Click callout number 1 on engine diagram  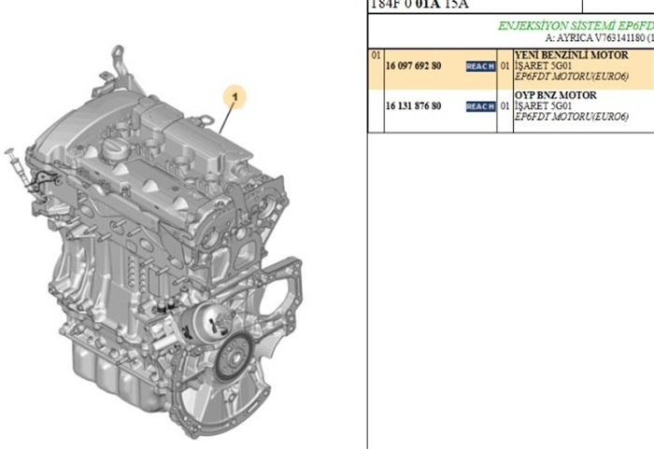(237, 95)
